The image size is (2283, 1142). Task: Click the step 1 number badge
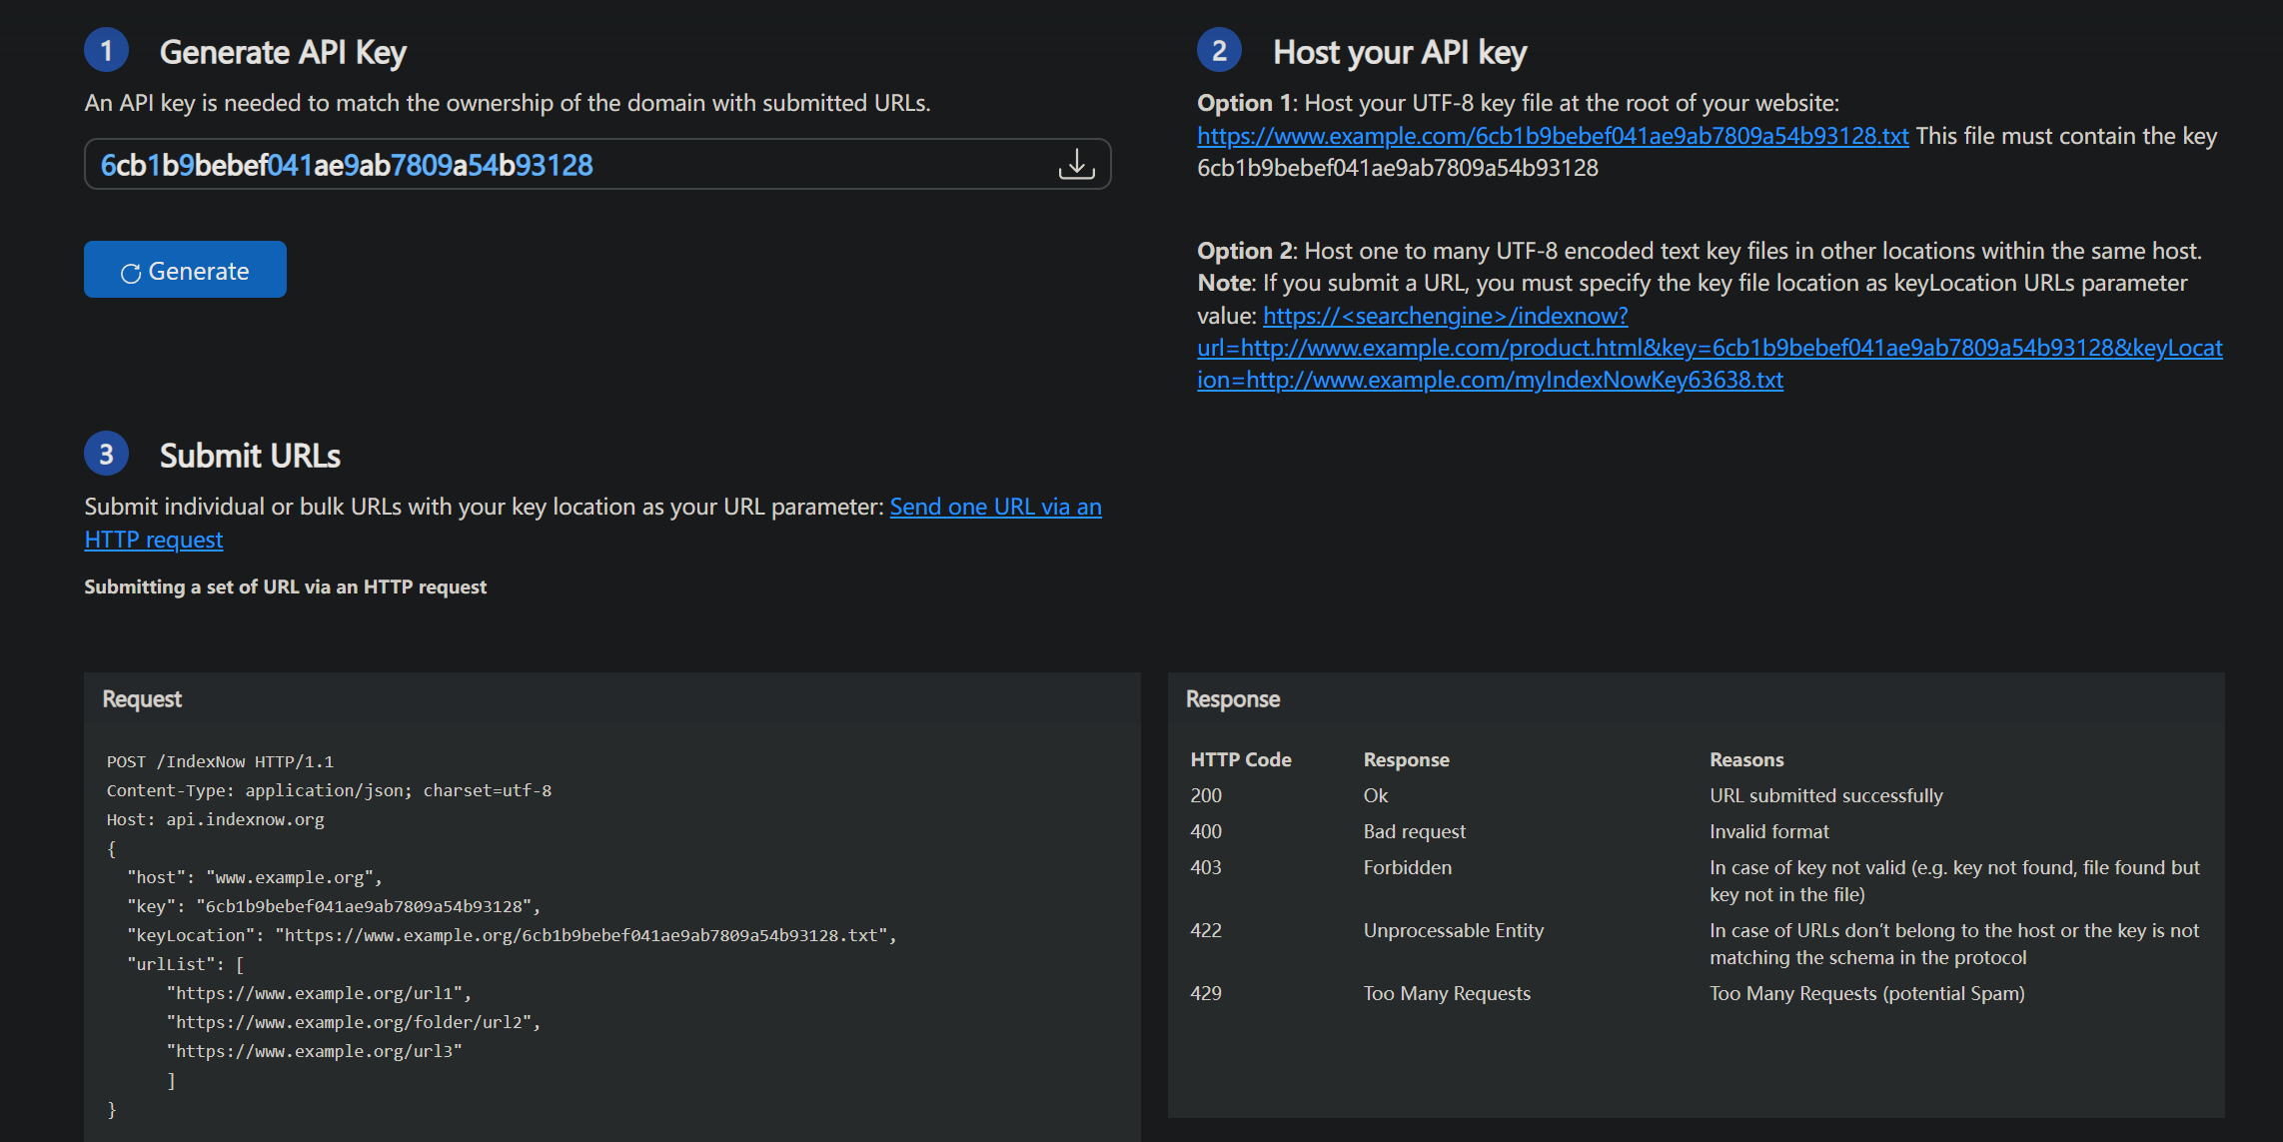pyautogui.click(x=106, y=50)
